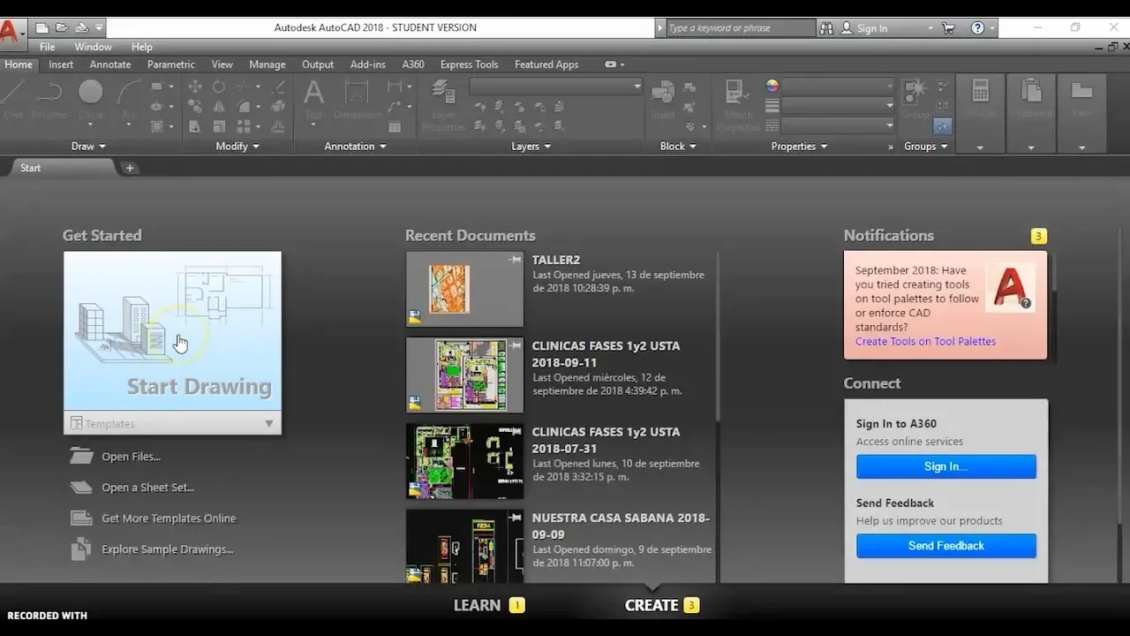Expand the Properties panel flyout
The image size is (1130, 636).
click(x=799, y=147)
